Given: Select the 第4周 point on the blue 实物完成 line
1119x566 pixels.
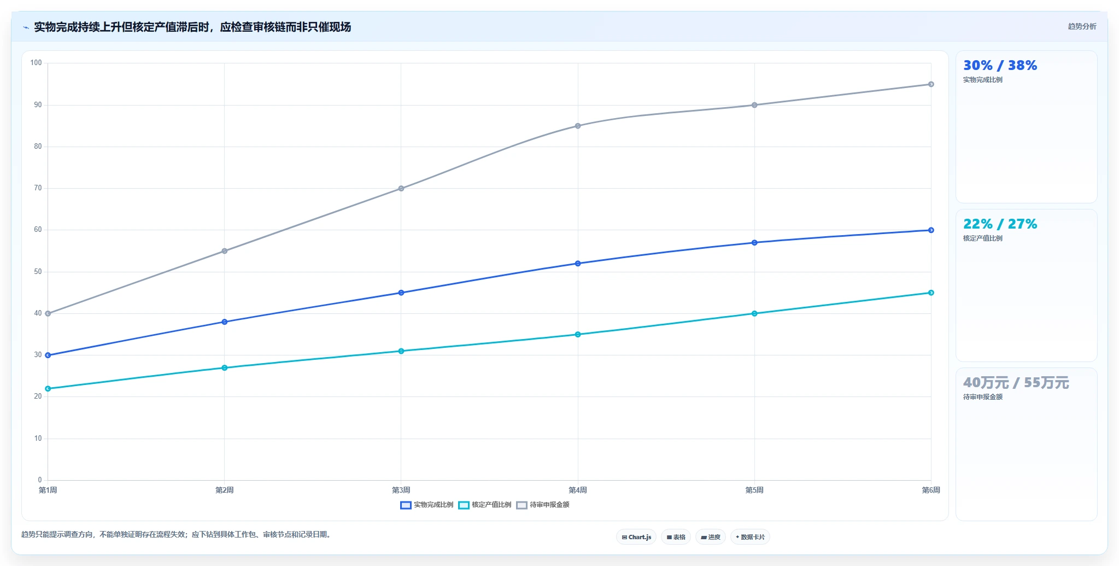Looking at the screenshot, I should [x=578, y=264].
